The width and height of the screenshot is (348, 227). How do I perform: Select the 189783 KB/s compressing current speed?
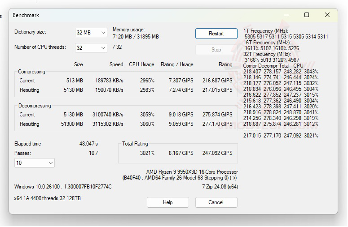point(109,81)
